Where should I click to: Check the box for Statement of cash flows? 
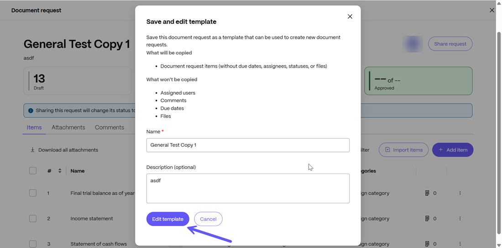[33, 244]
